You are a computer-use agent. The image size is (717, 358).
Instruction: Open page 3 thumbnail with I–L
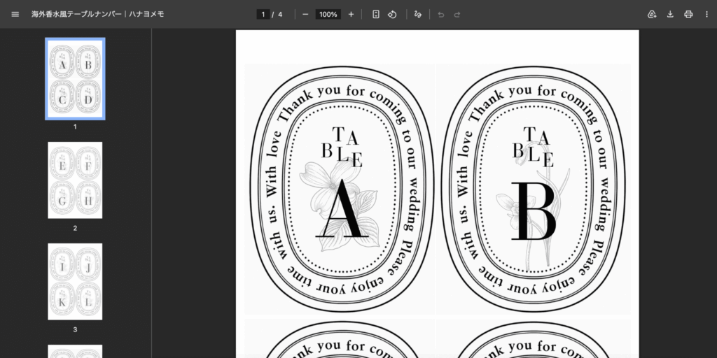click(75, 281)
